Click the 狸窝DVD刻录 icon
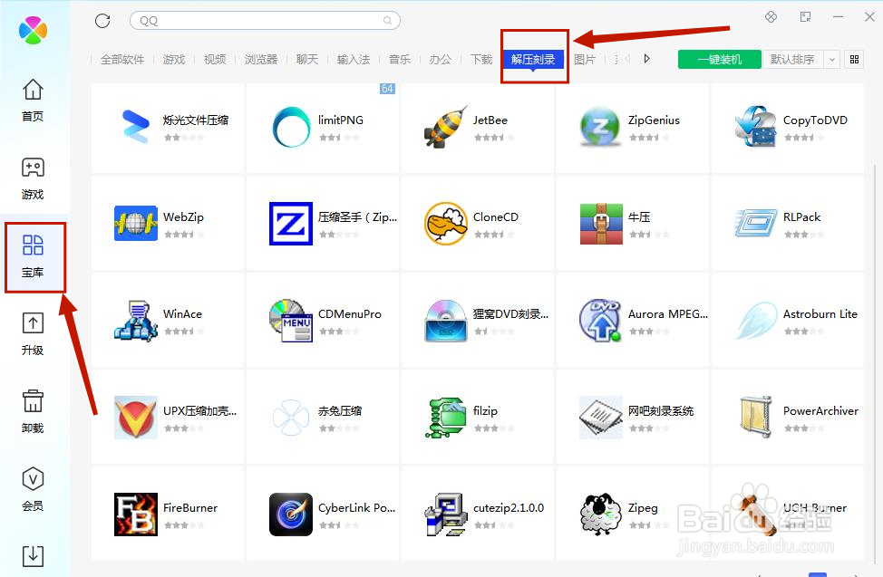The image size is (883, 577). click(x=446, y=321)
